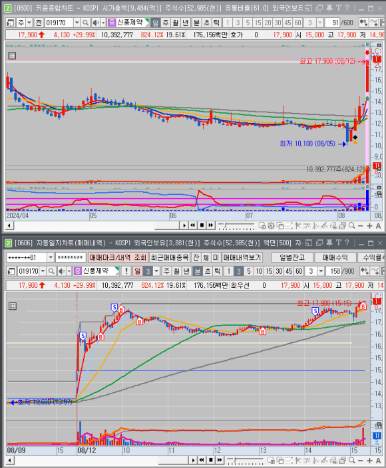This screenshot has width=386, height=468.
Task: Select the 잔 tab in the trade history bar
Action: pyautogui.click(x=196, y=257)
